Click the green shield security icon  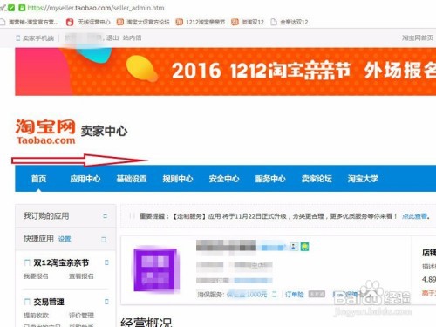(x=11, y=8)
